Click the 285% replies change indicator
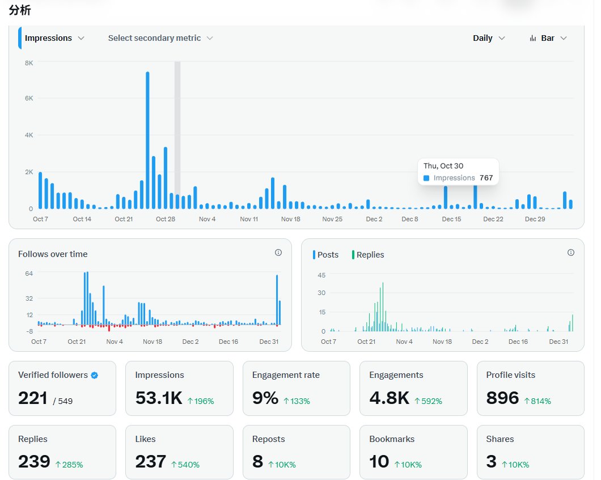 pyautogui.click(x=69, y=465)
